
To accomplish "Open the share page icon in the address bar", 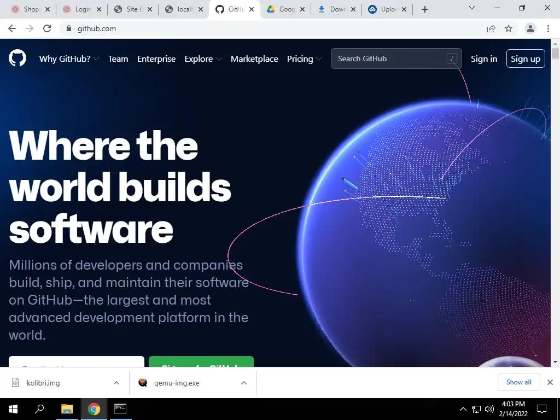I will 491,28.
